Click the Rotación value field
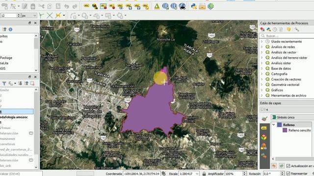Viewport: 314px width, 176px height. tap(271, 174)
